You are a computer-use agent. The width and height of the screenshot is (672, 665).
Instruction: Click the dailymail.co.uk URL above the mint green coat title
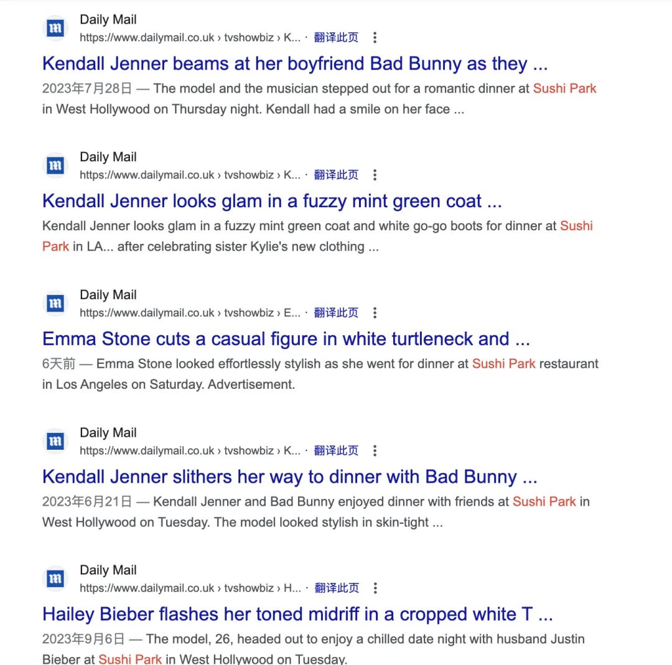pos(190,175)
